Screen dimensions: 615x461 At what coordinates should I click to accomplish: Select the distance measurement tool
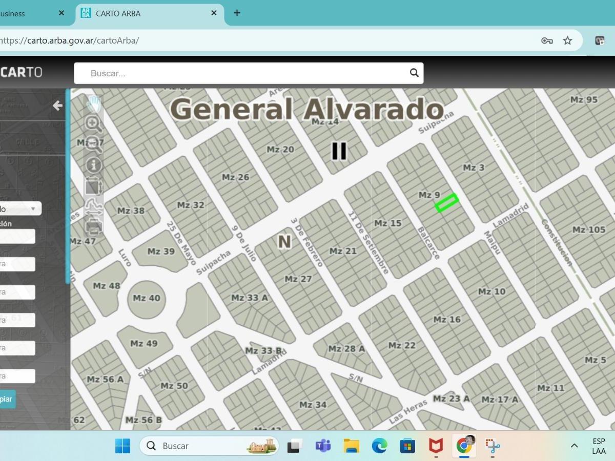coord(94,206)
